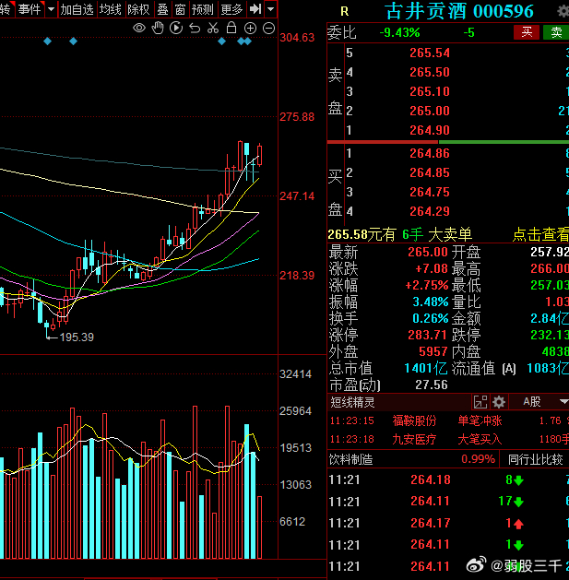Image resolution: width=569 pixels, height=580 pixels.
Task: Open the 事件 menu item
Action: (x=30, y=9)
